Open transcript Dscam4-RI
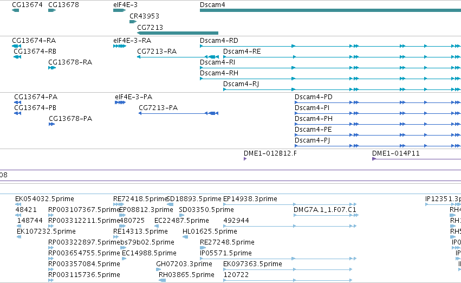Screen dimensions: 461x283 217,62
